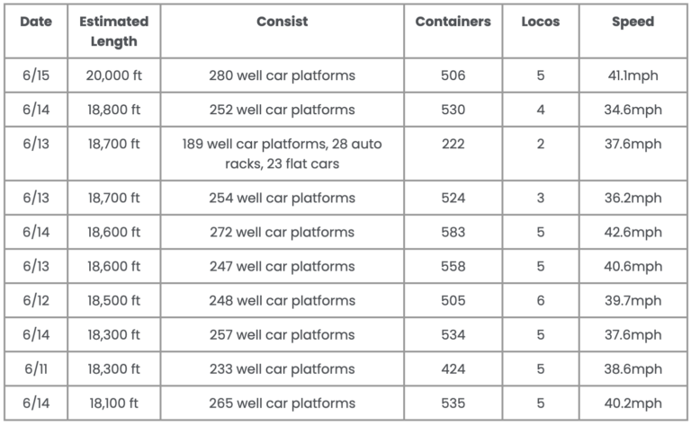
Task: Click the 18,500 ft length cell
Action: point(114,300)
